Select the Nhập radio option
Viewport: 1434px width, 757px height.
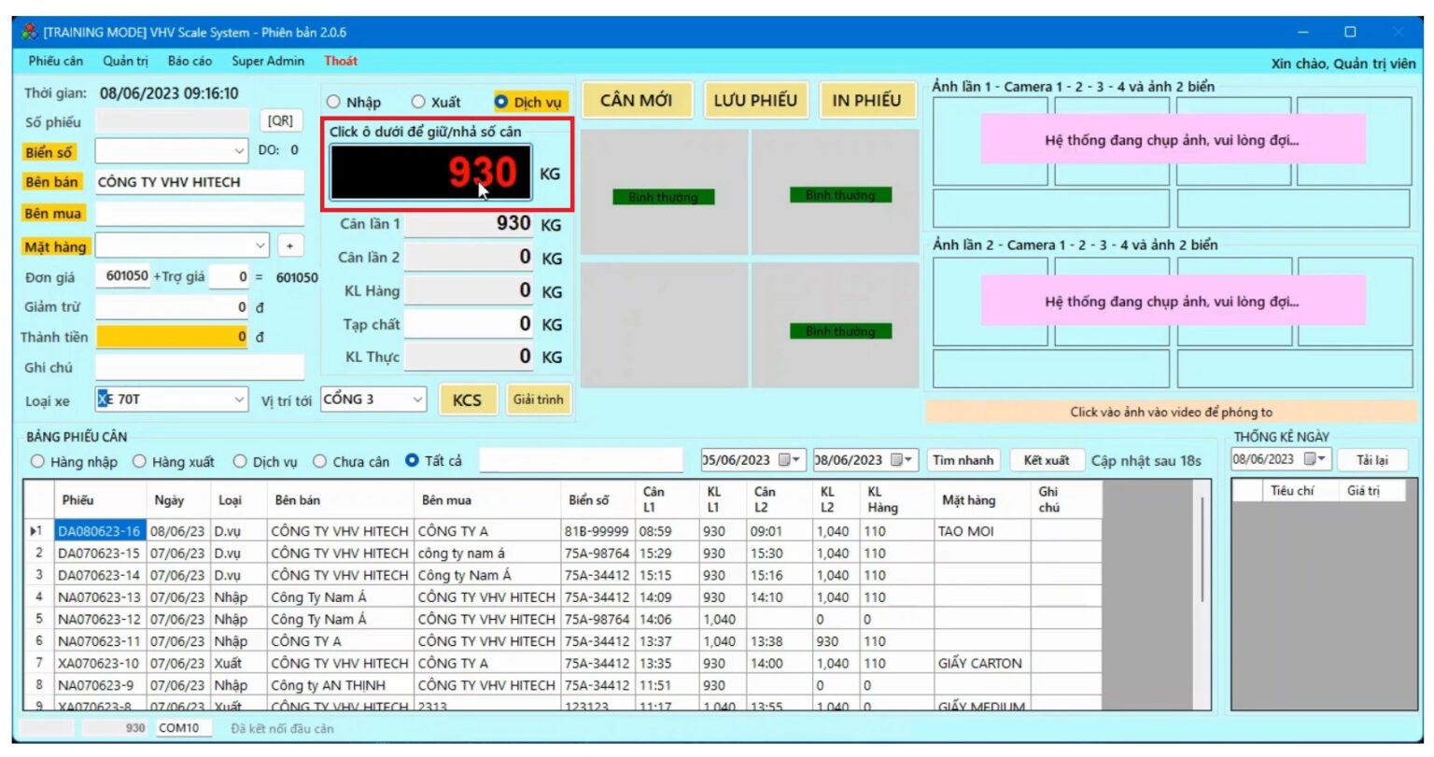333,102
